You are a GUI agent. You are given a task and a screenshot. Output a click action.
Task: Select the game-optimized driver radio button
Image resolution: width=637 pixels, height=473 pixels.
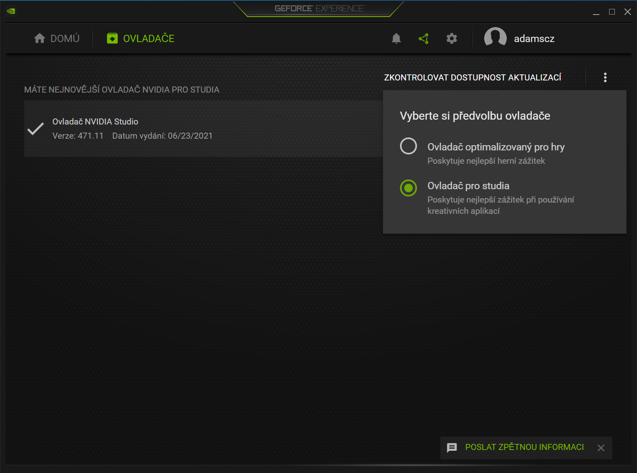click(408, 146)
